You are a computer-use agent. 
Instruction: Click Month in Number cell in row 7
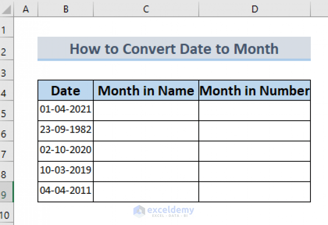254,151
